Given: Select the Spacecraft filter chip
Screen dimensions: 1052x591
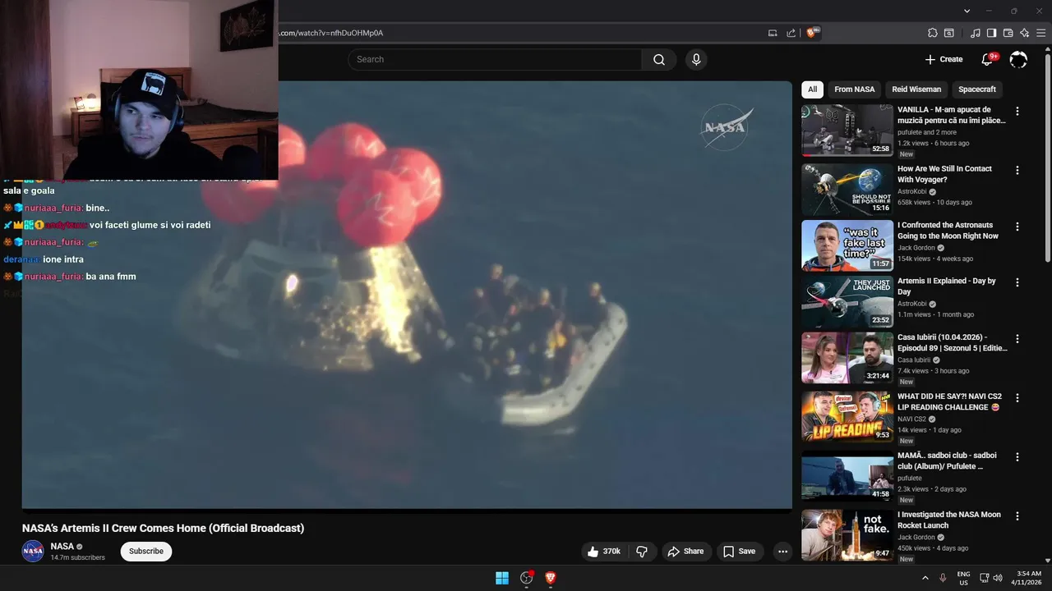Looking at the screenshot, I should click(x=977, y=89).
